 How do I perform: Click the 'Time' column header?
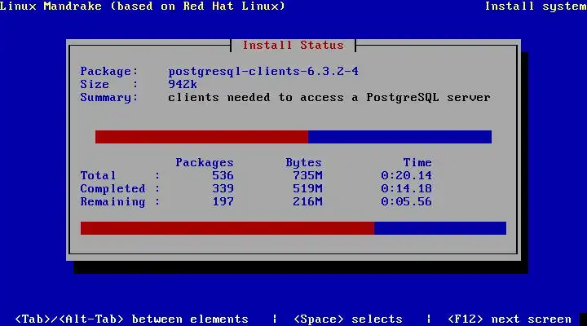[x=417, y=162]
